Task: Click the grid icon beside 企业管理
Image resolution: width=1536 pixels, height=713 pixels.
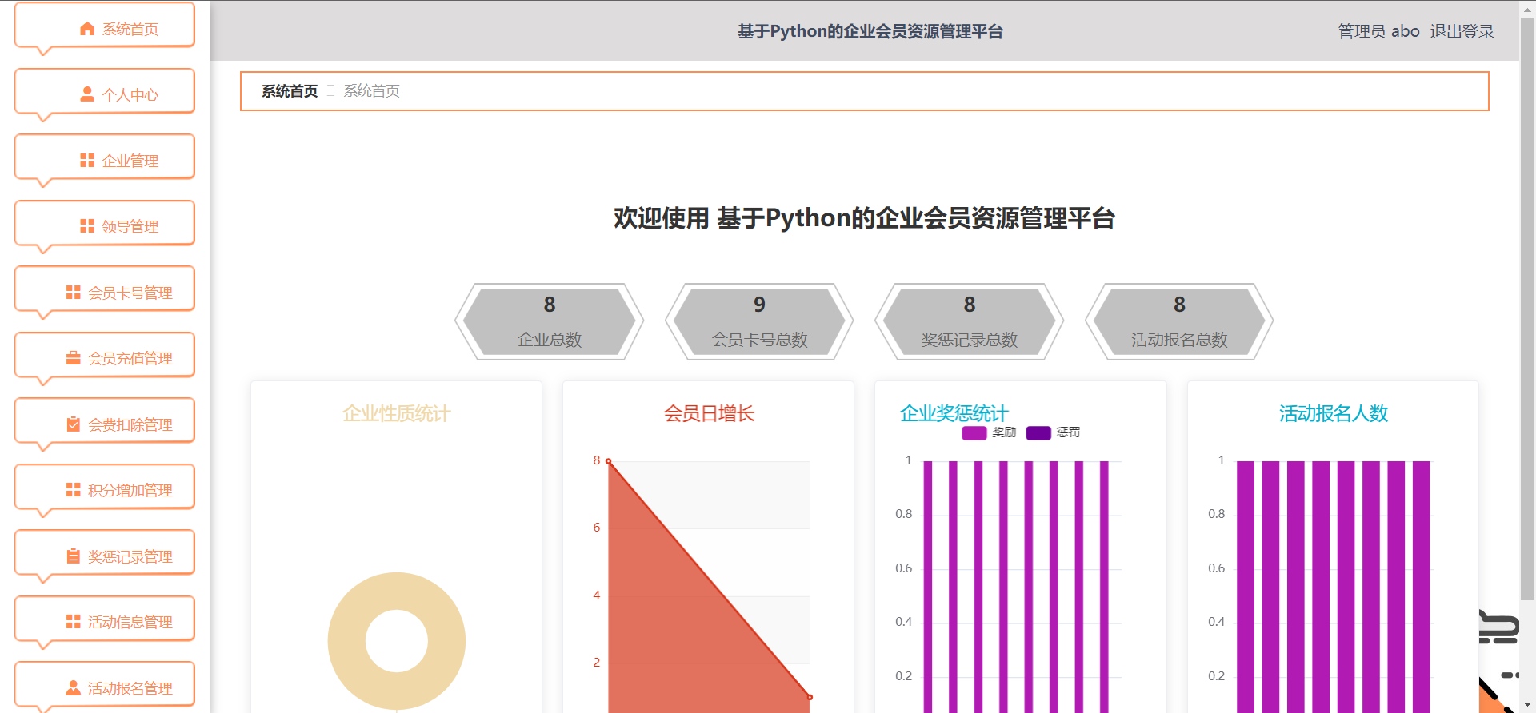Action: [87, 161]
